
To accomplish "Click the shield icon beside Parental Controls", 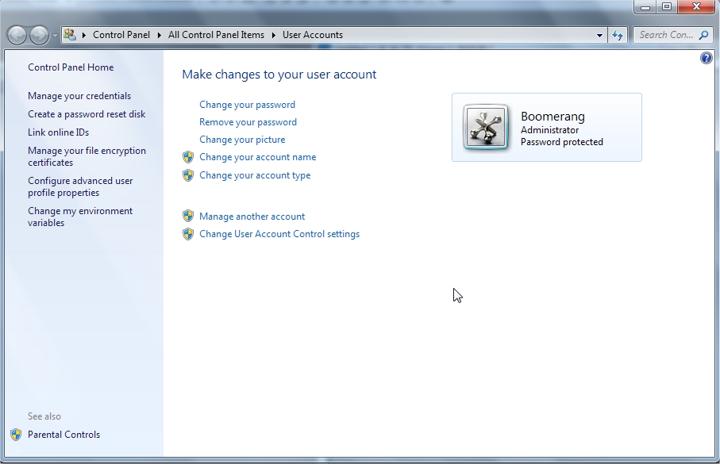I will [x=16, y=435].
